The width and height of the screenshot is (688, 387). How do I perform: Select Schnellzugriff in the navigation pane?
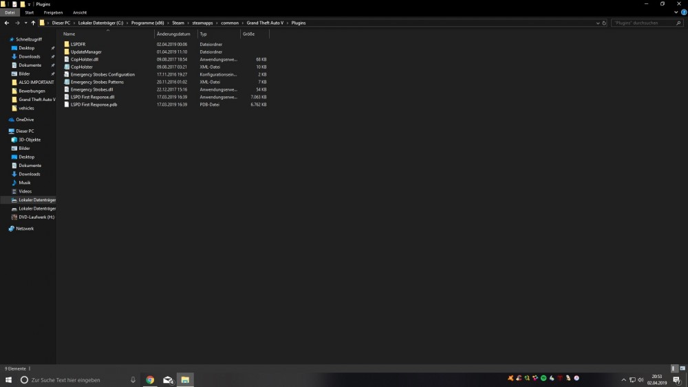click(29, 39)
